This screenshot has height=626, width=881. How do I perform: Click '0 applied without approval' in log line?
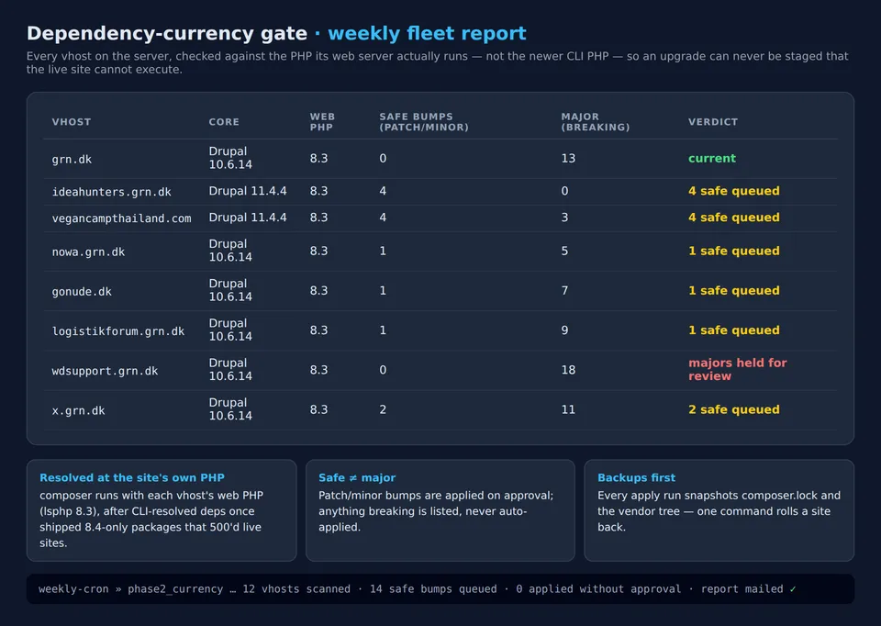click(x=598, y=589)
